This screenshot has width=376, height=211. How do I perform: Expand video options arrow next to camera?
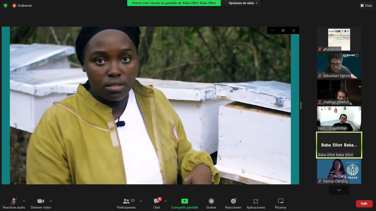(51, 201)
